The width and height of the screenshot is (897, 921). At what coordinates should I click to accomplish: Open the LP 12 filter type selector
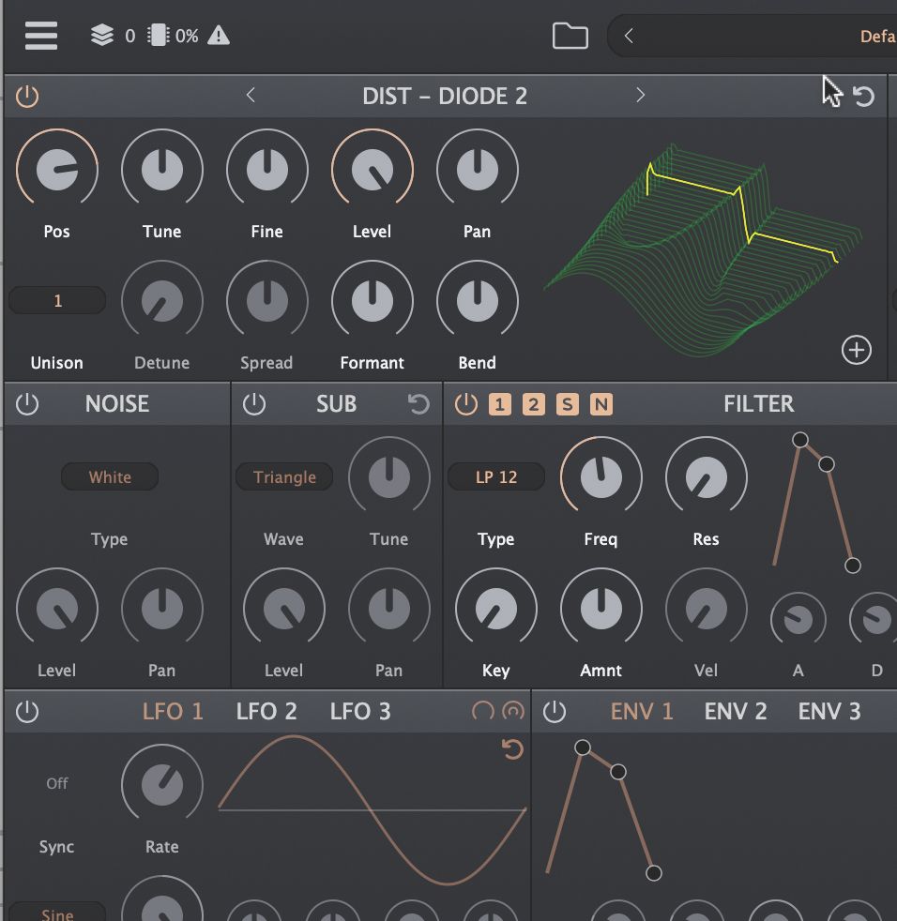[495, 476]
